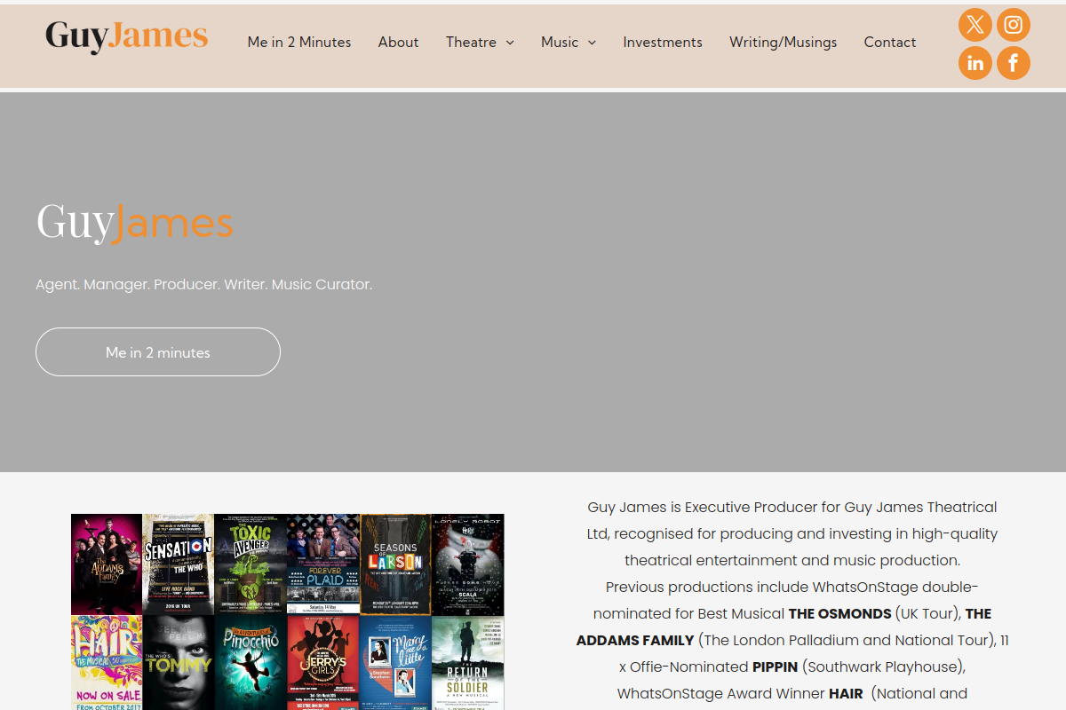Open the Theatre nav item
Viewport: 1066px width, 710px height.
pyautogui.click(x=471, y=42)
